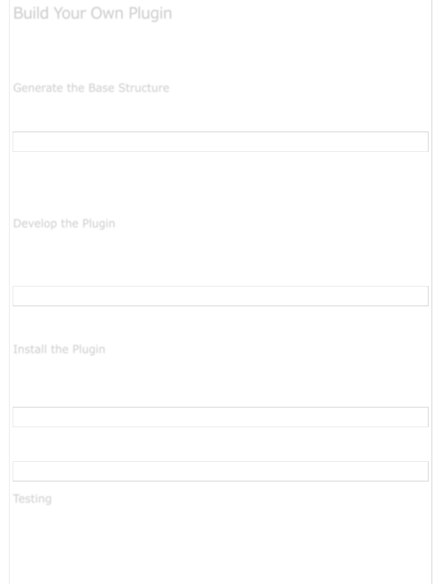Click the word "Base" in the section heading
The height and width of the screenshot is (584, 441).
pos(101,88)
